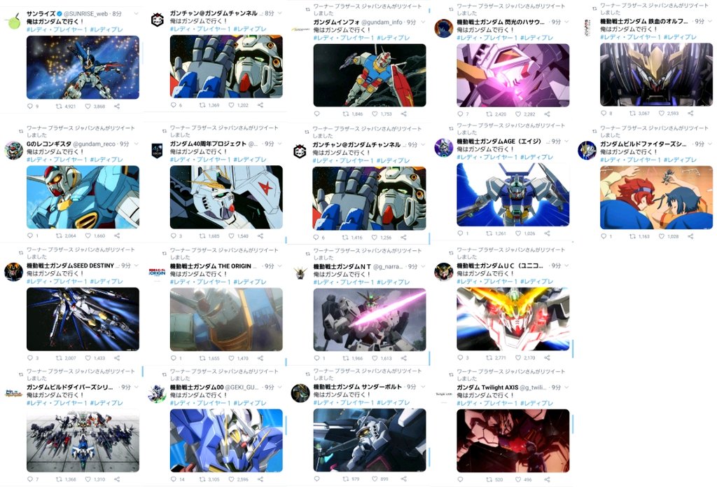The width and height of the screenshot is (717, 487).
Task: Share the ガンダム Twilight AXIS tweet
Action: pos(548,479)
